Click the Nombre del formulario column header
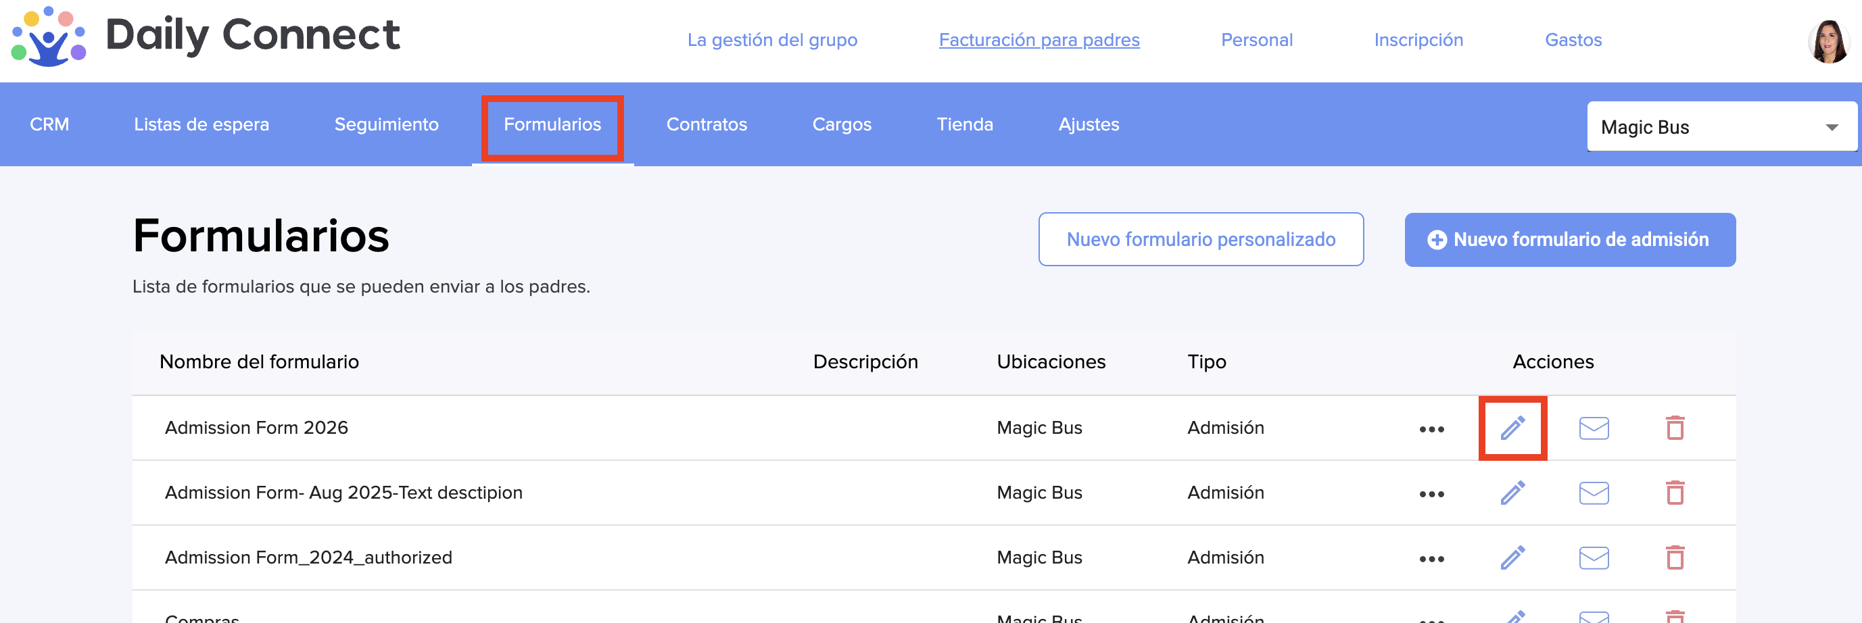The width and height of the screenshot is (1862, 623). (x=259, y=362)
